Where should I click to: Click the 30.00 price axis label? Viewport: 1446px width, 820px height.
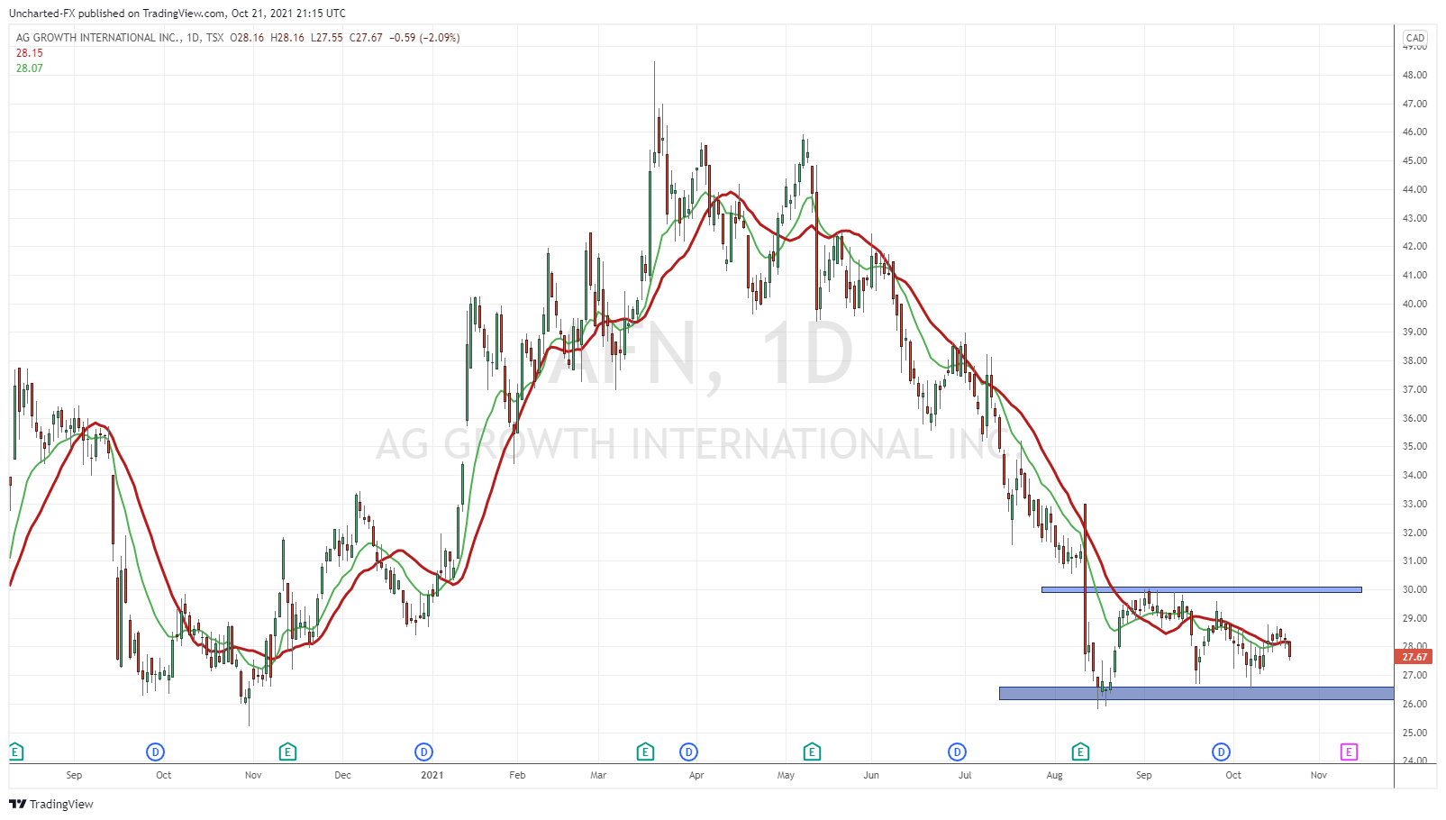coord(1414,589)
